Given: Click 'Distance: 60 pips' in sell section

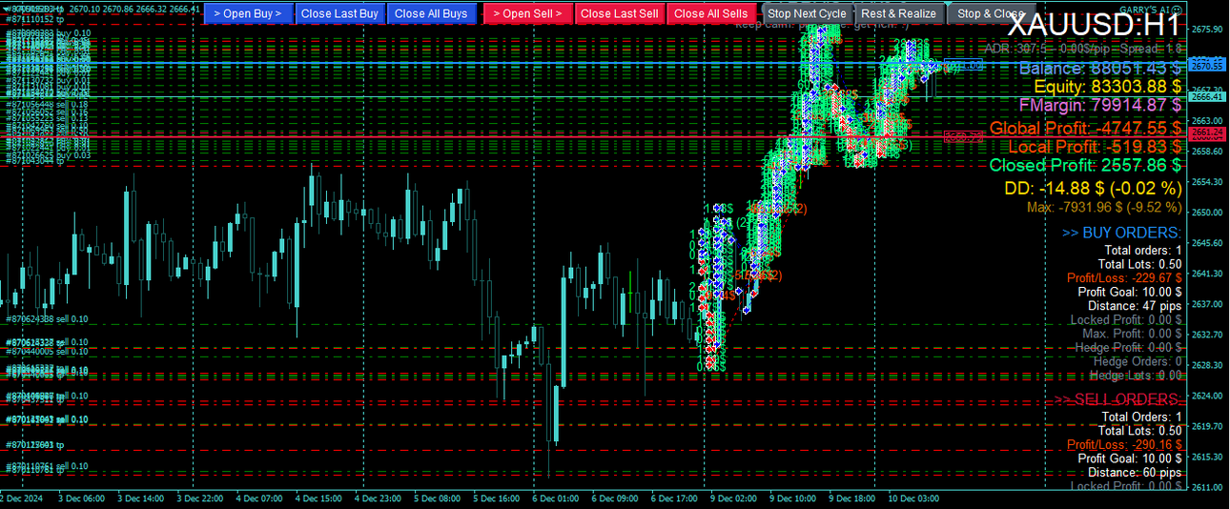Looking at the screenshot, I should (1135, 472).
